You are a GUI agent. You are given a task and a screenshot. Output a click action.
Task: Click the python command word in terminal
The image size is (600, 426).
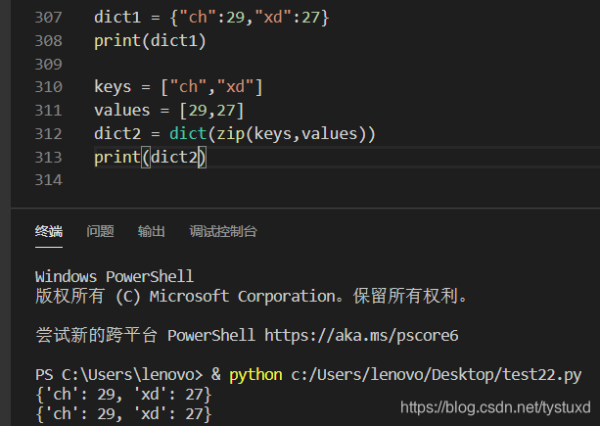(x=255, y=375)
